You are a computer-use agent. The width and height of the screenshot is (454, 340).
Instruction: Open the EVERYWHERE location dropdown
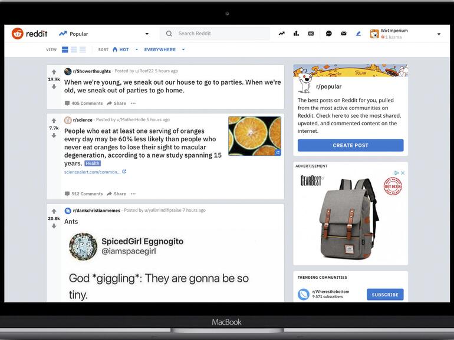[165, 49]
